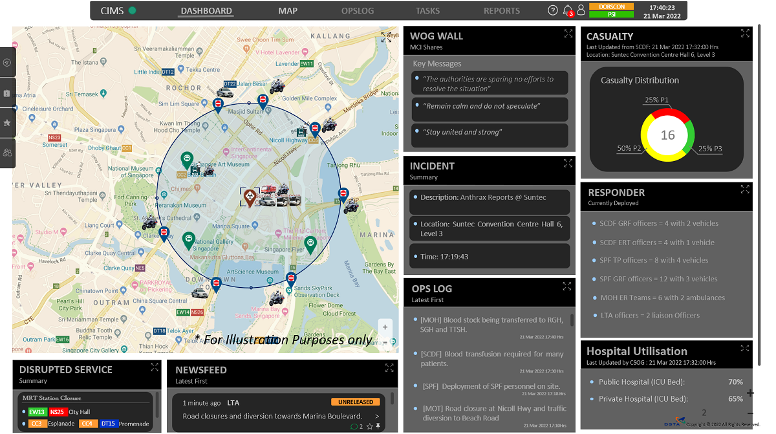Image resolution: width=776 pixels, height=434 pixels.
Task: Select the "Remain calm and do not speculate" message
Action: [x=490, y=109]
